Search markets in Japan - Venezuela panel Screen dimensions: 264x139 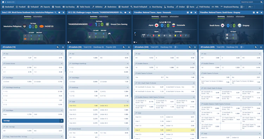tap(190, 47)
